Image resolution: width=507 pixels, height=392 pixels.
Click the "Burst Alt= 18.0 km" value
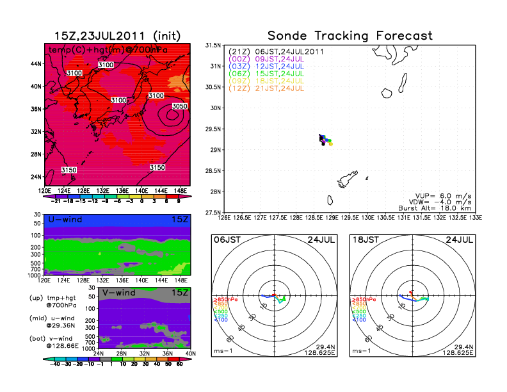click(435, 208)
